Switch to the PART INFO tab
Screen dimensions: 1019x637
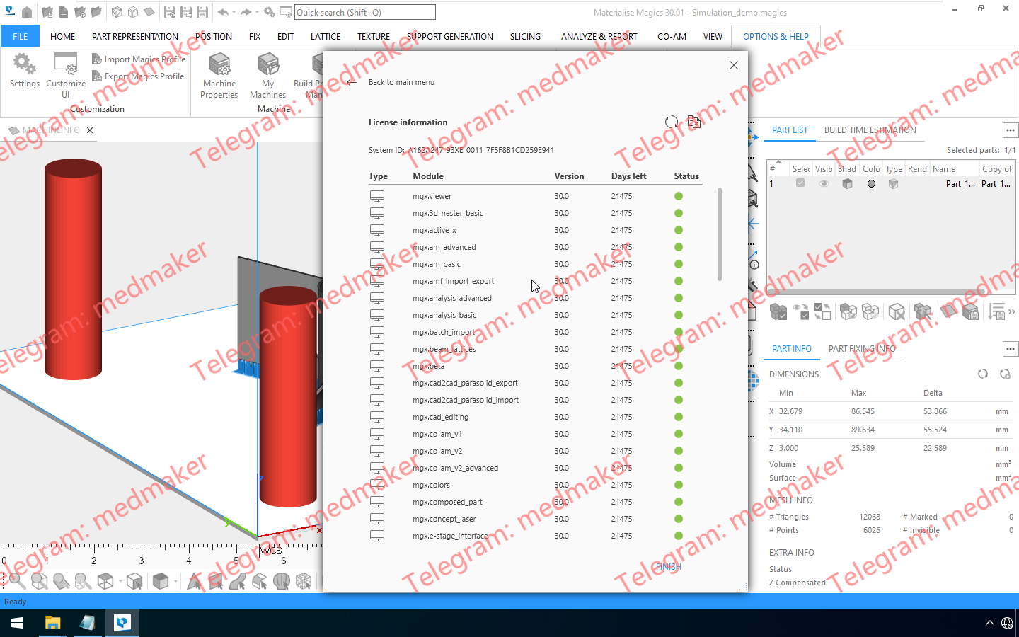pyautogui.click(x=792, y=349)
